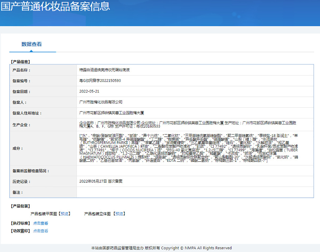Click the 产品名称 row label

tap(21, 70)
